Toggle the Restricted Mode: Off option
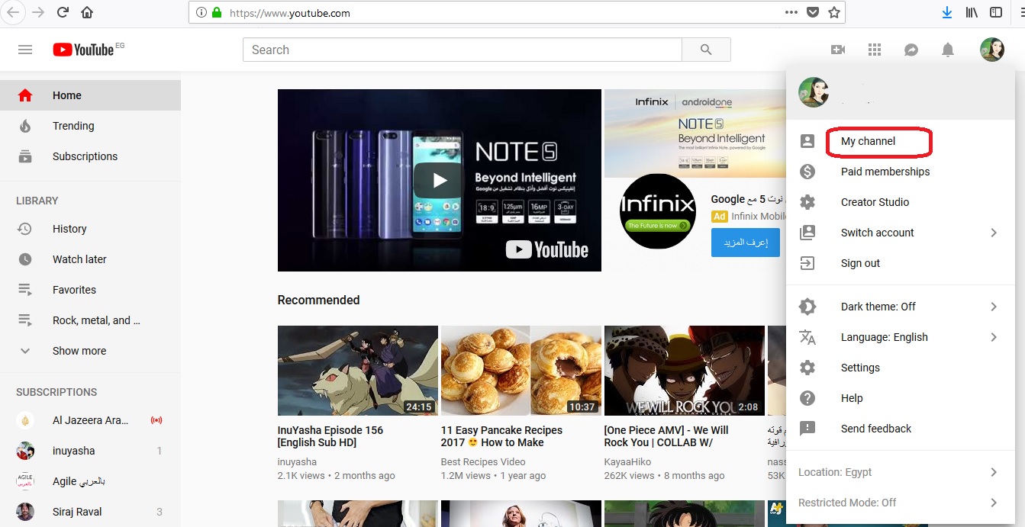This screenshot has width=1025, height=527. point(847,503)
